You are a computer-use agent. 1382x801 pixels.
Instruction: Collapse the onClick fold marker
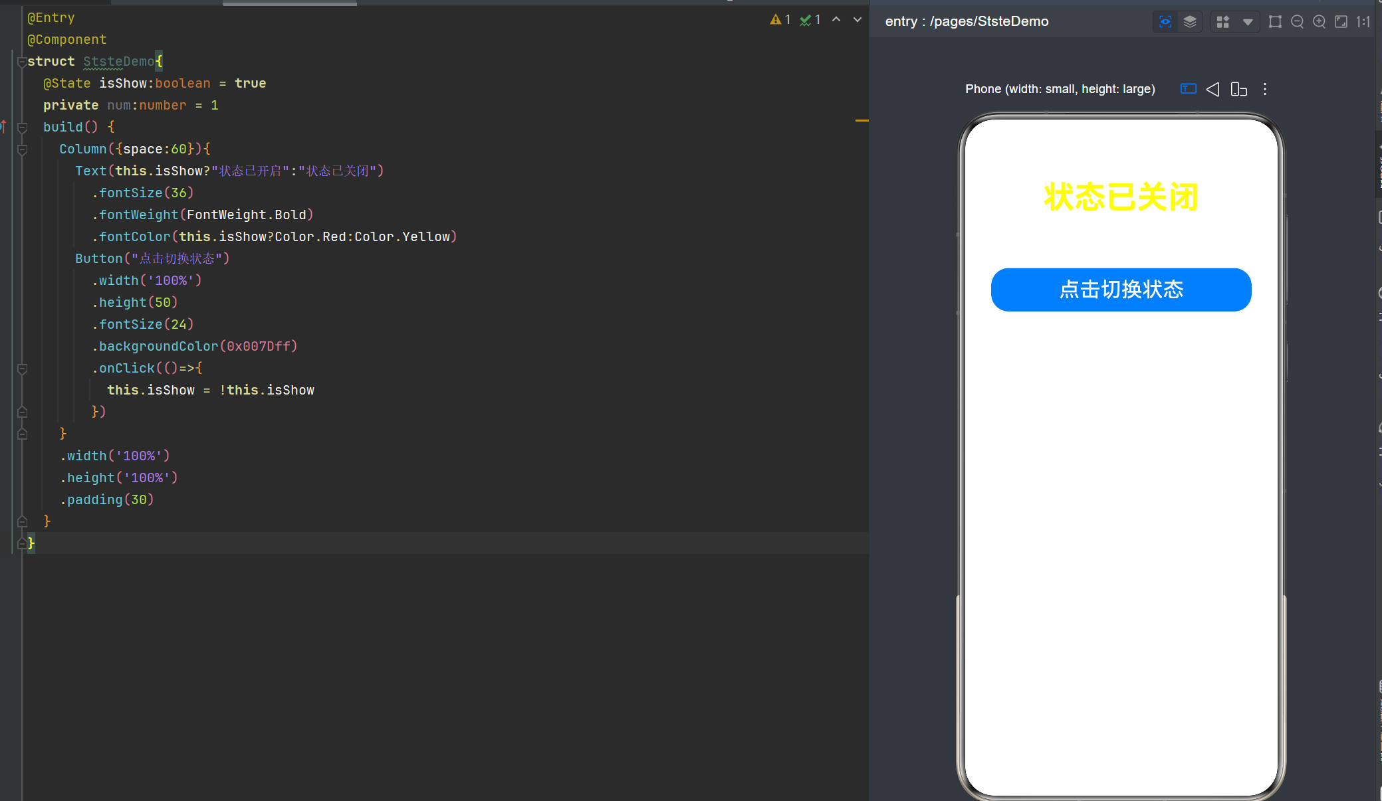click(22, 369)
